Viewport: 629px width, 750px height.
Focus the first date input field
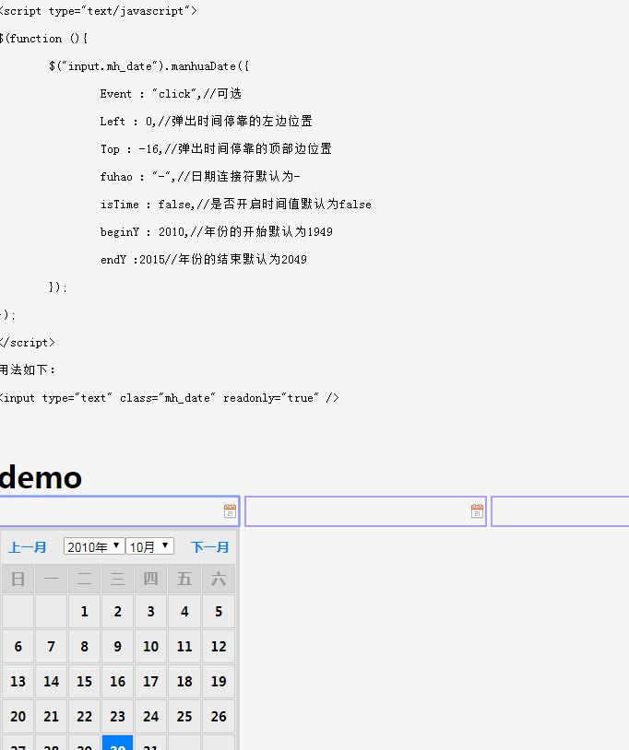coord(119,511)
